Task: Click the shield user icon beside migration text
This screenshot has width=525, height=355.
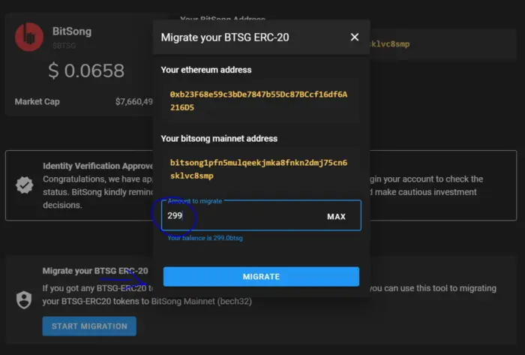Action: 24,300
